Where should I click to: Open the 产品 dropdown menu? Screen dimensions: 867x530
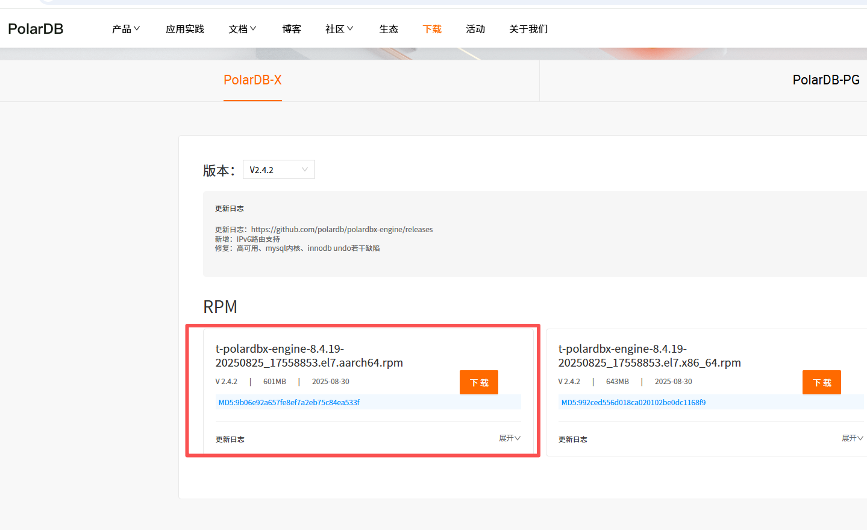(x=126, y=29)
